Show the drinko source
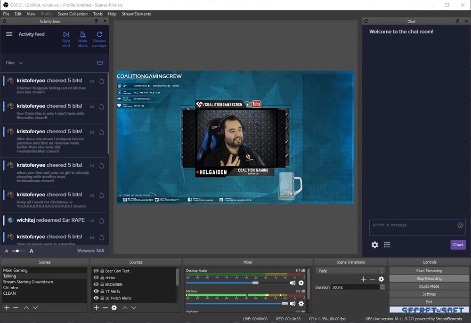The height and width of the screenshot is (323, 471). pos(96,277)
